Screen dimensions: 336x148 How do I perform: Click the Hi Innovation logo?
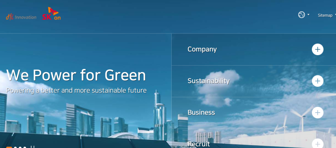point(21,17)
